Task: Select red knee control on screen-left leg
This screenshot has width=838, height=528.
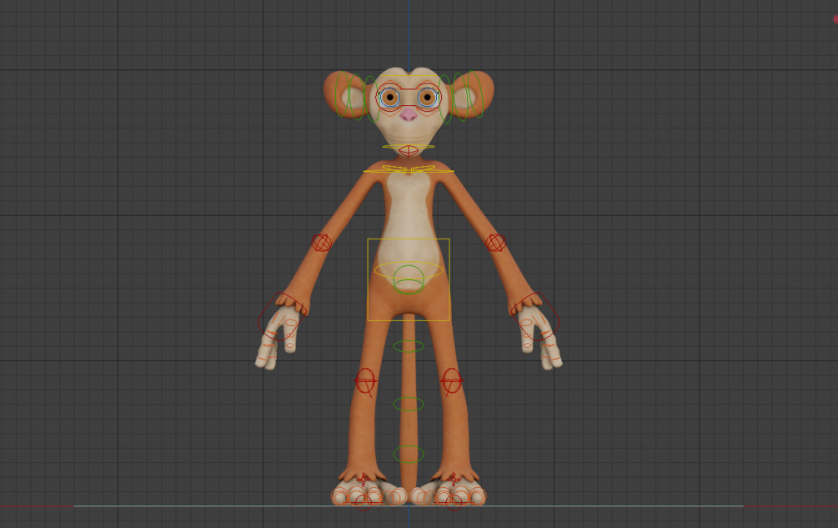Action: click(365, 381)
